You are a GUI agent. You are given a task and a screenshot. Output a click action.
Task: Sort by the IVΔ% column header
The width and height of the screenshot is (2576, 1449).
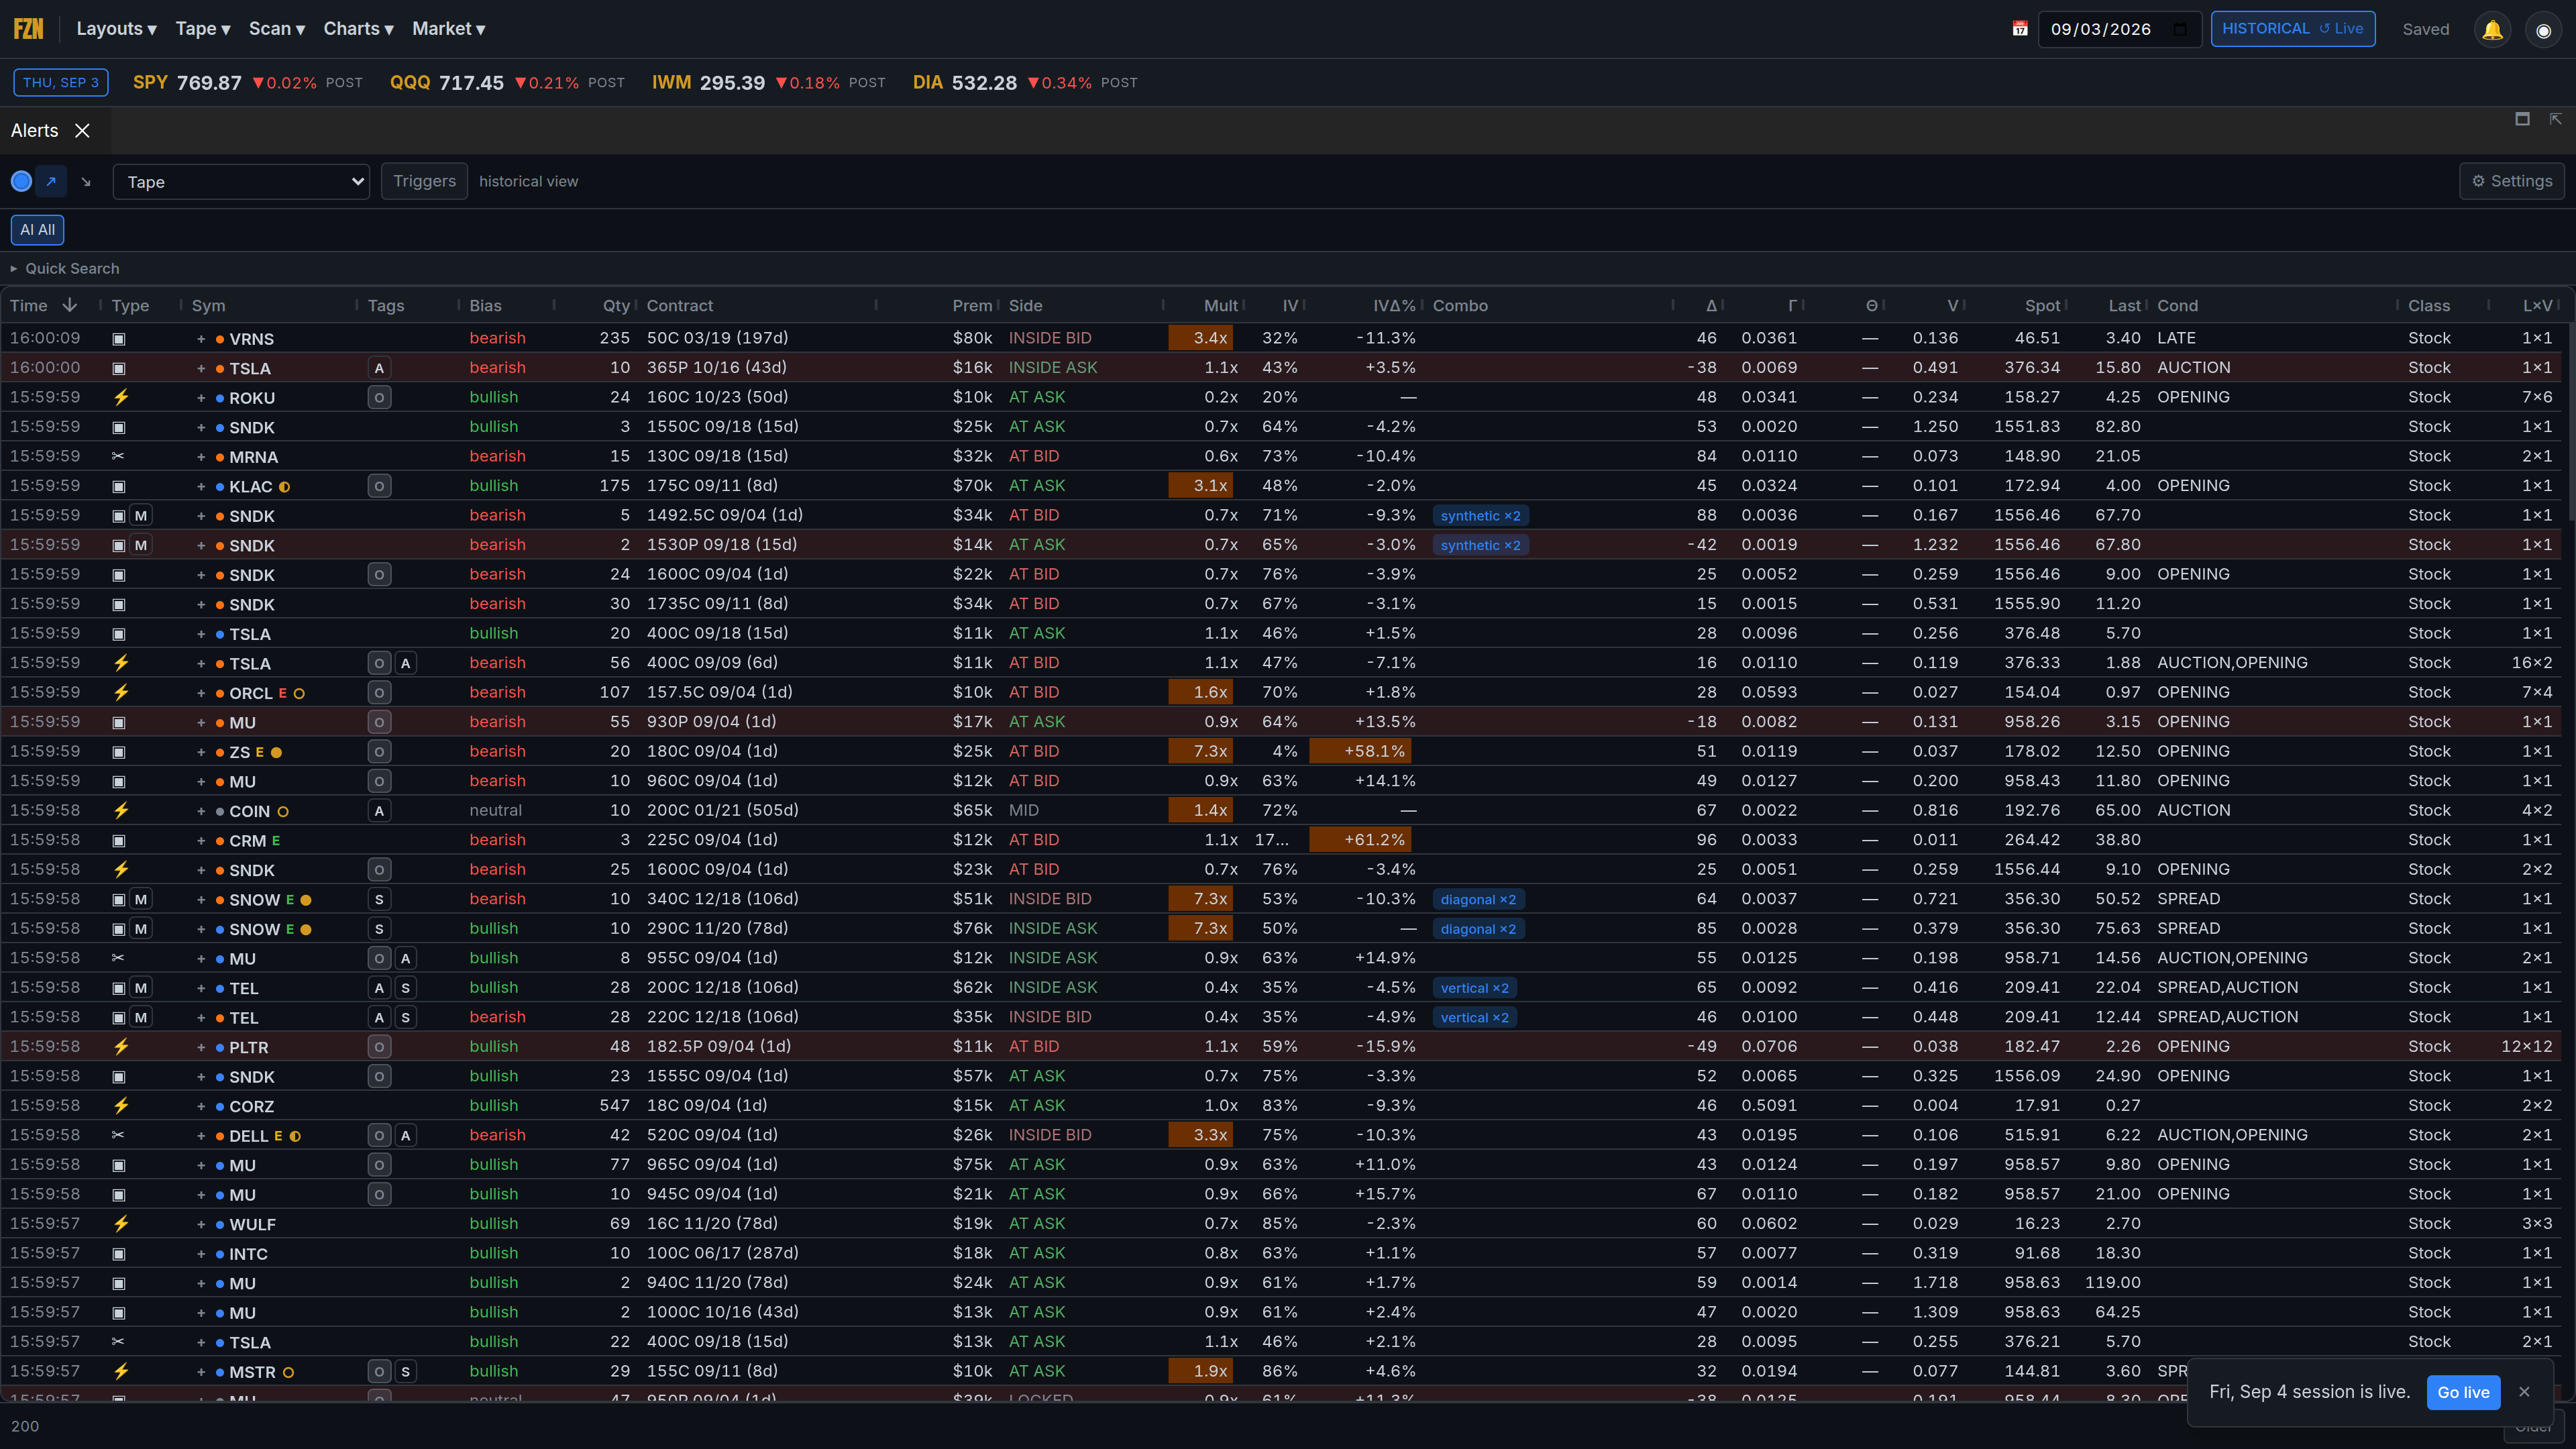point(1394,306)
